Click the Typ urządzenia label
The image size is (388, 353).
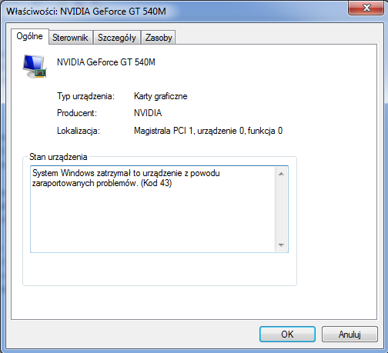85,96
